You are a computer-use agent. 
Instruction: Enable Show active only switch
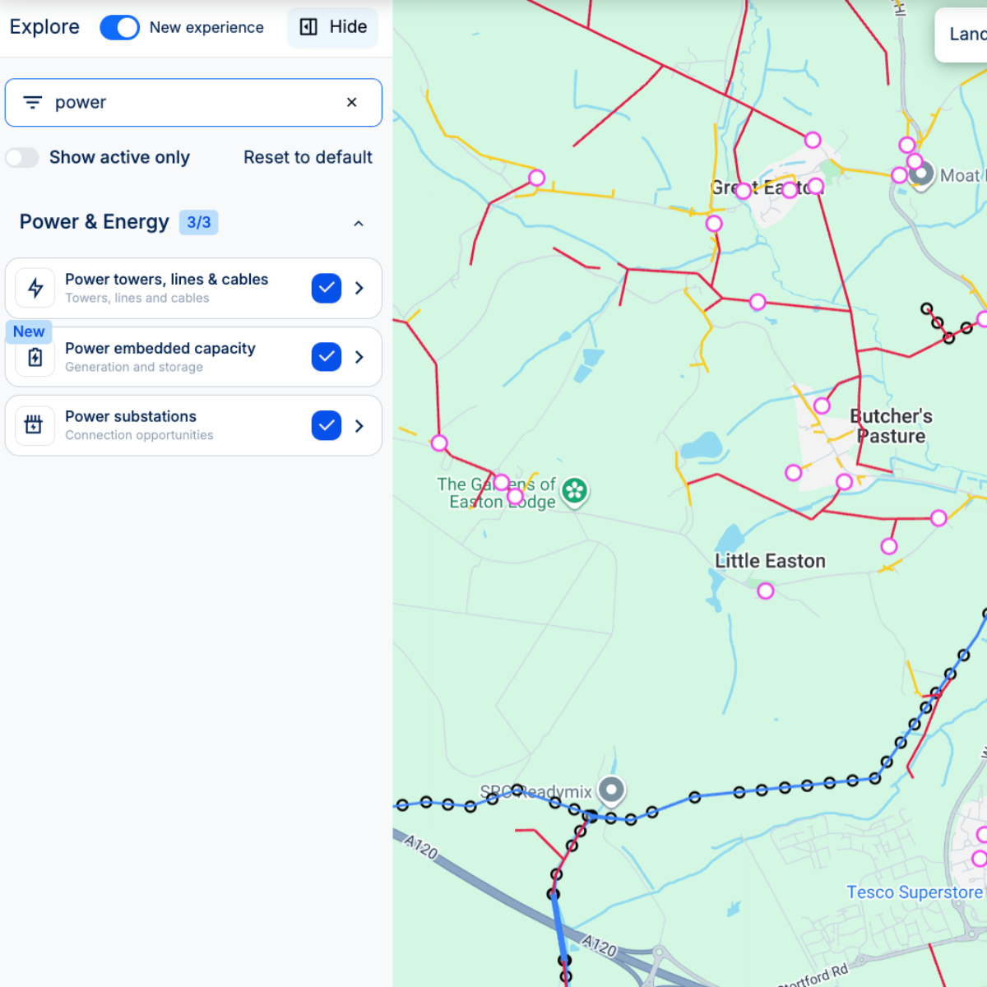click(23, 157)
